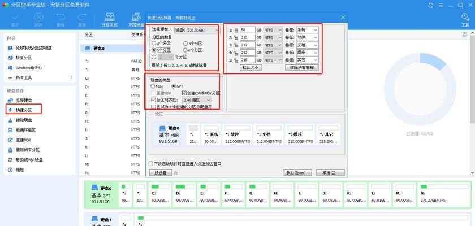Screen dimensions: 475x226
Task: Select the C: partition block in disk map
Action: (x=159, y=195)
